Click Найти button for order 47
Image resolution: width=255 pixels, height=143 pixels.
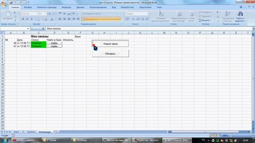[x=54, y=46]
